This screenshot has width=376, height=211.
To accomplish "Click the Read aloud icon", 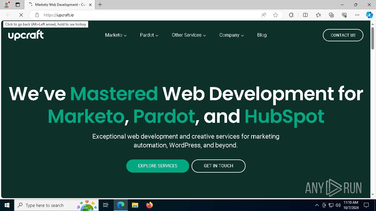I will click(x=264, y=15).
